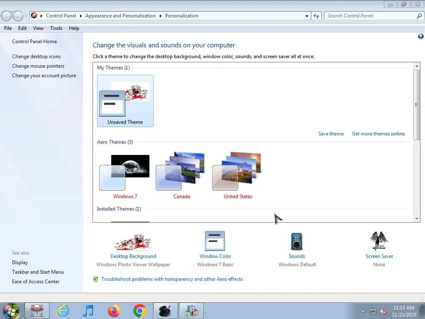Screen dimensions: 425x319
Task: Click Change desktop icons link
Action: pyautogui.click(x=37, y=56)
